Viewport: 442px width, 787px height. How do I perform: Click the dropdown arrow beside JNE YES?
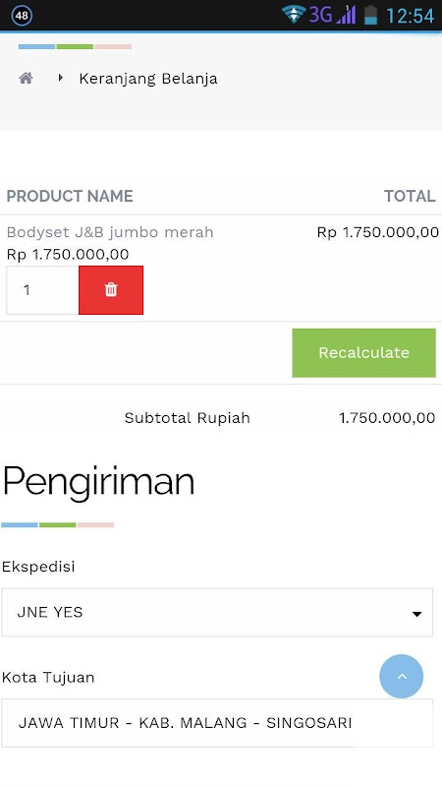tap(416, 614)
